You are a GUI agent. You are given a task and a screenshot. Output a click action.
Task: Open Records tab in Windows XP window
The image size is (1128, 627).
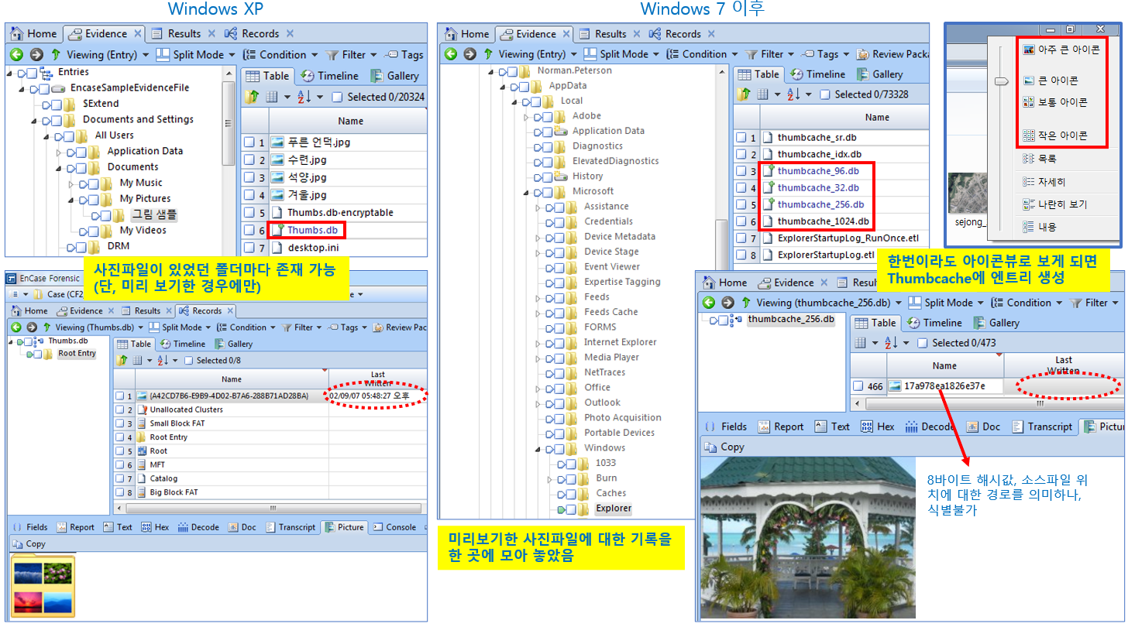click(x=252, y=34)
